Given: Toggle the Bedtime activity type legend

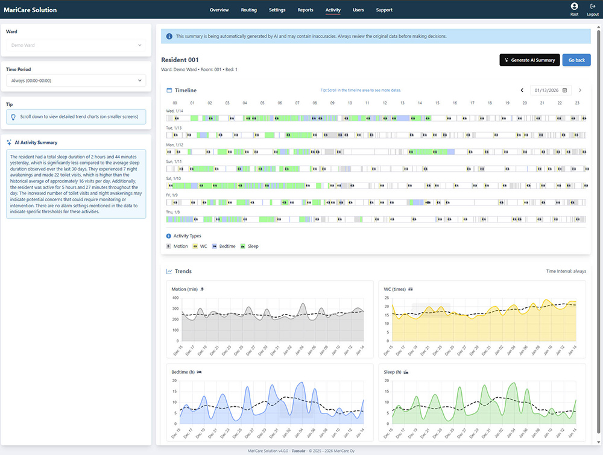Looking at the screenshot, I should click(224, 246).
